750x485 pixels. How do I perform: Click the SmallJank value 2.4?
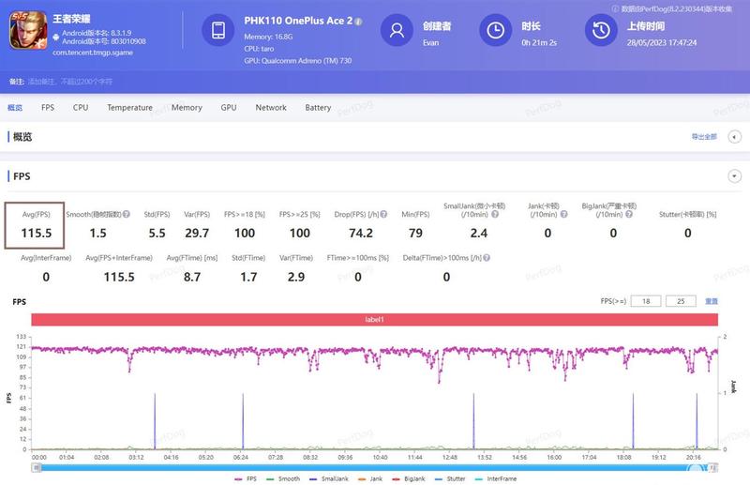pyautogui.click(x=479, y=234)
